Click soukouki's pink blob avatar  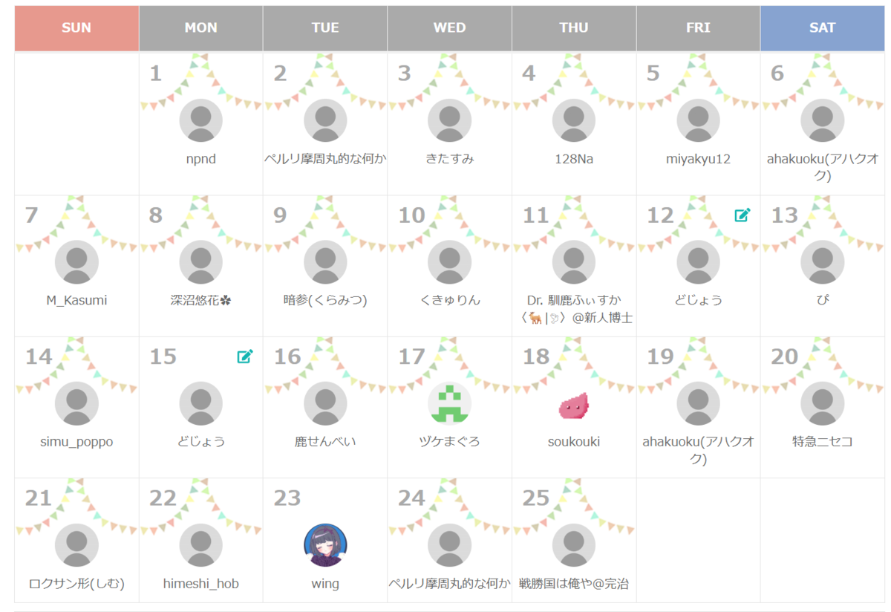pyautogui.click(x=574, y=405)
